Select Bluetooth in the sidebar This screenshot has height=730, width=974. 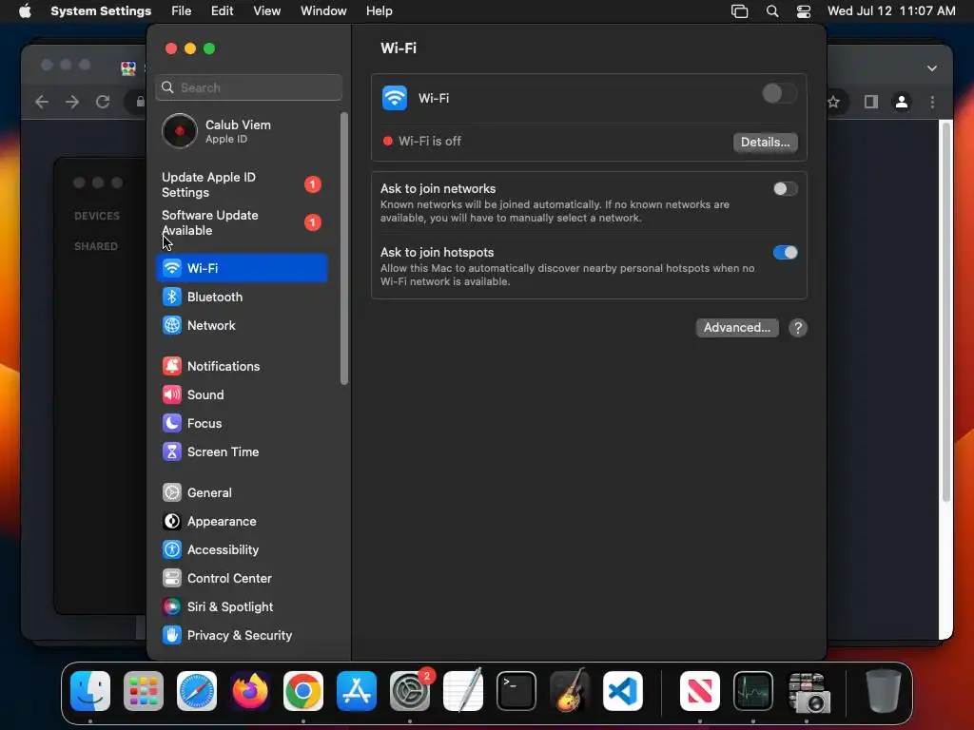243,297
